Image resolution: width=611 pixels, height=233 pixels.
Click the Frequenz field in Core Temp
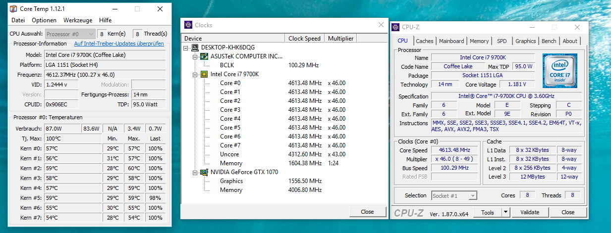105,75
